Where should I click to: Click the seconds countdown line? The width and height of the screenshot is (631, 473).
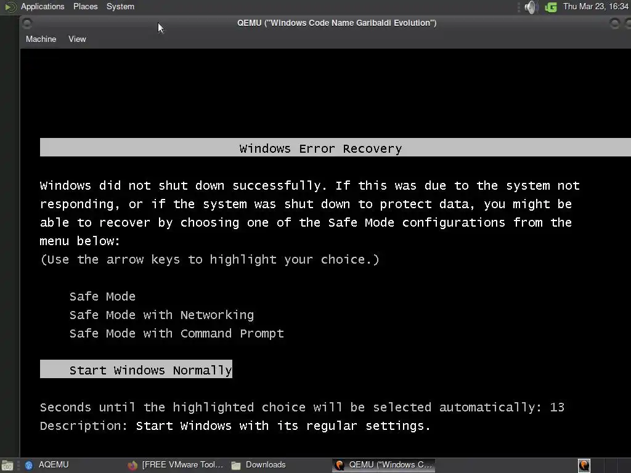pyautogui.click(x=302, y=407)
